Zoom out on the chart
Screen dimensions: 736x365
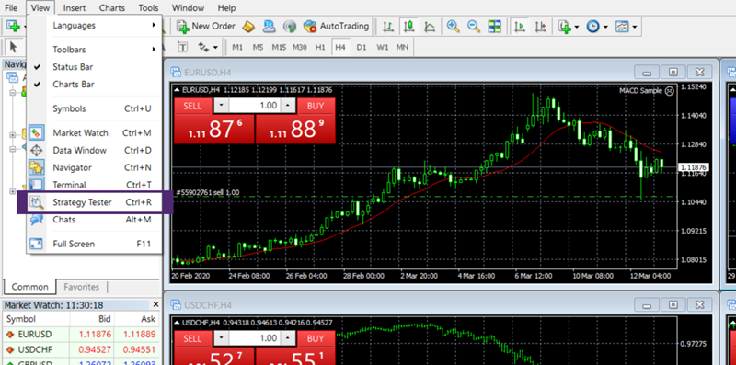pyautogui.click(x=474, y=27)
